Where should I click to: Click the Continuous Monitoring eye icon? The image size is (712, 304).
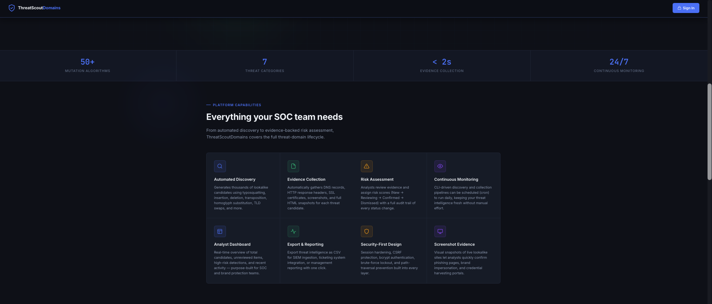440,166
